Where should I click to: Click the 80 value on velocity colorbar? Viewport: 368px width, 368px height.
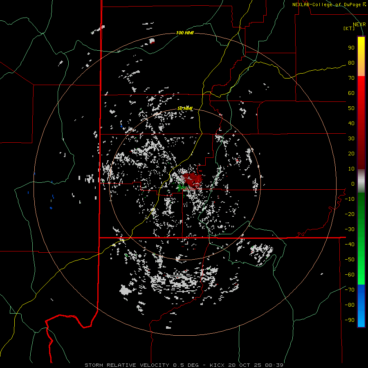point(351,63)
